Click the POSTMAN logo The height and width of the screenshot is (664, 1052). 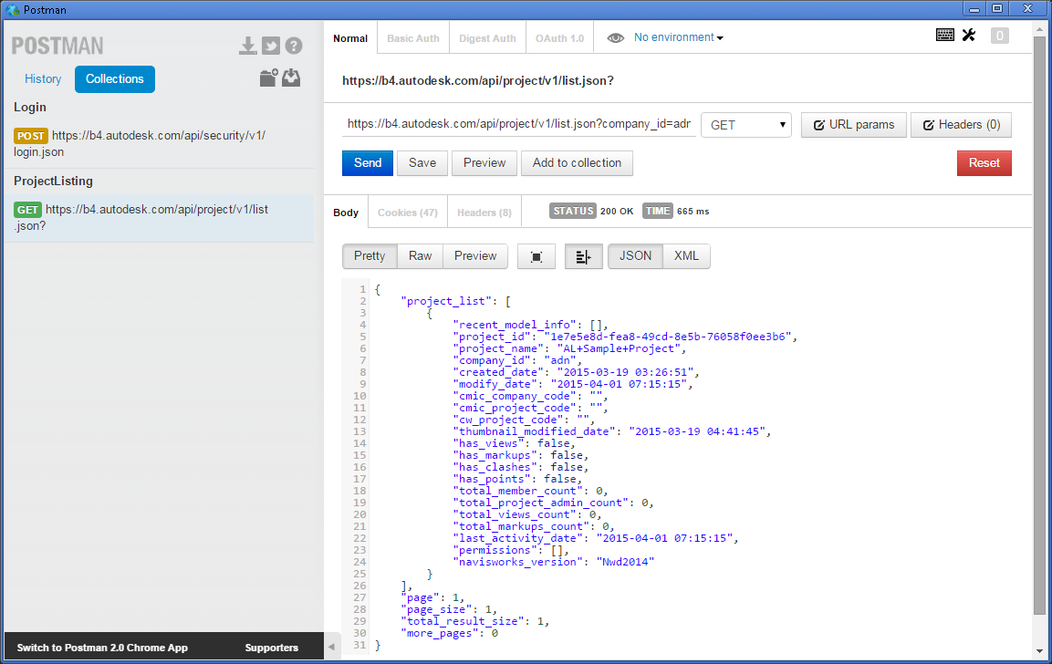(x=57, y=46)
